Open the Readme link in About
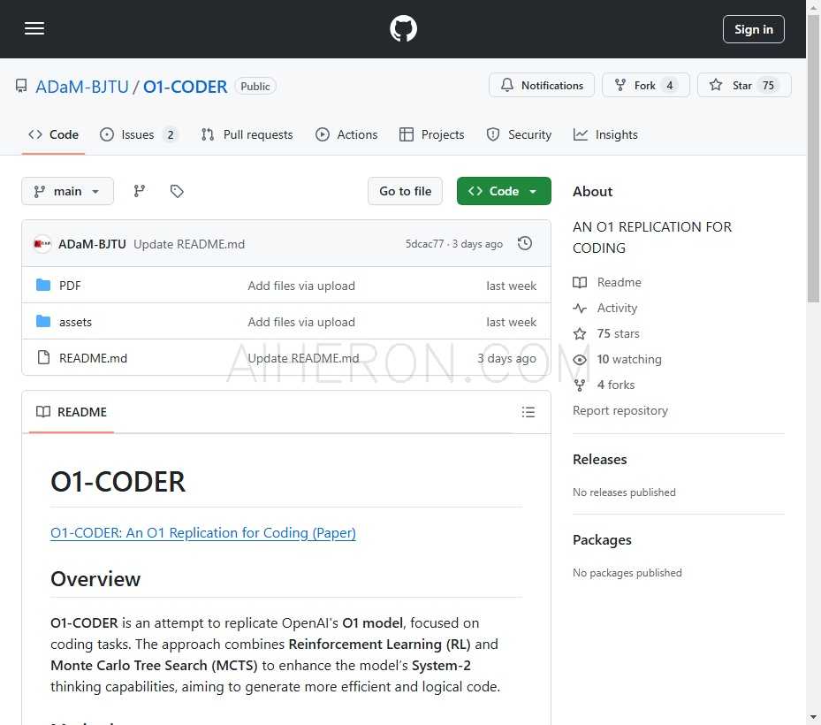The image size is (821, 725). point(619,282)
